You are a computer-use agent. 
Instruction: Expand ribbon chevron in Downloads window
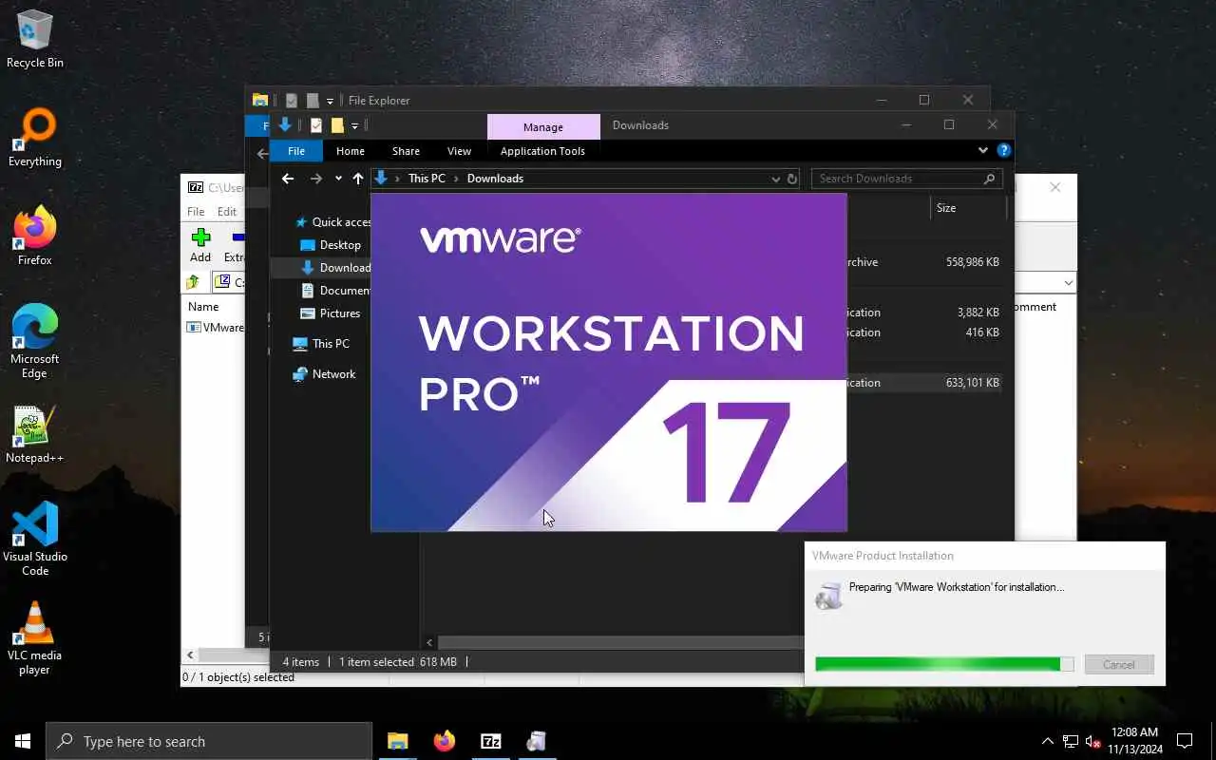(983, 150)
